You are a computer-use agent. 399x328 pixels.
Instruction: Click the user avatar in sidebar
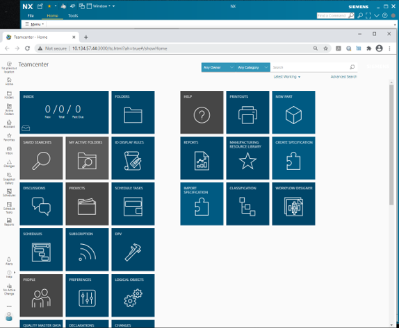(x=9, y=316)
